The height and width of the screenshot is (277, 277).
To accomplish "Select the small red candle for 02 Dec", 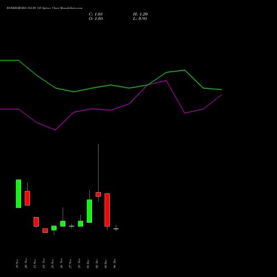I will tap(98, 194).
